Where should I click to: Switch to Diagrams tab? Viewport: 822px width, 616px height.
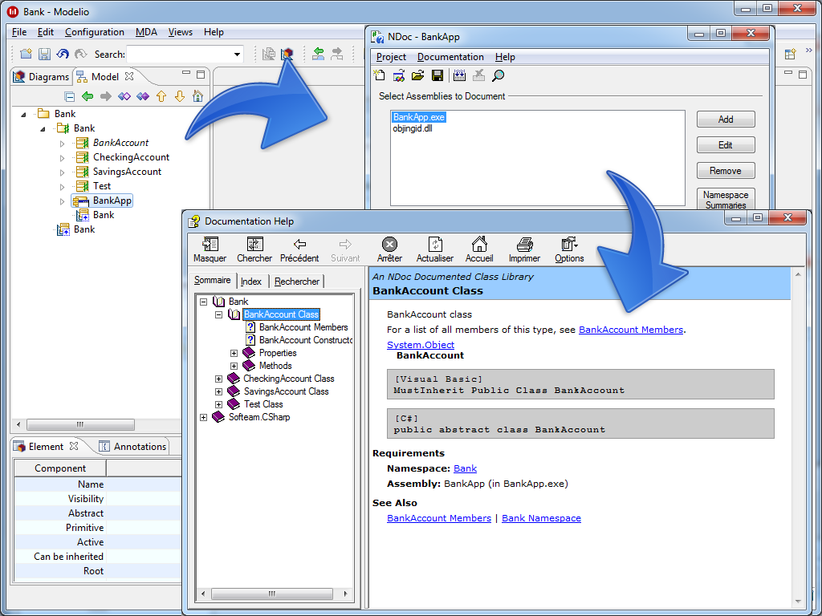click(x=42, y=76)
